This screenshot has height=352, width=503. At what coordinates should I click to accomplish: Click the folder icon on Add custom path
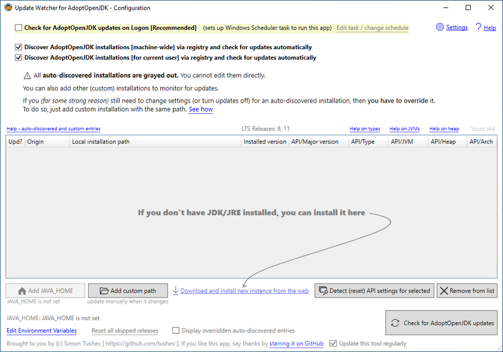click(104, 291)
